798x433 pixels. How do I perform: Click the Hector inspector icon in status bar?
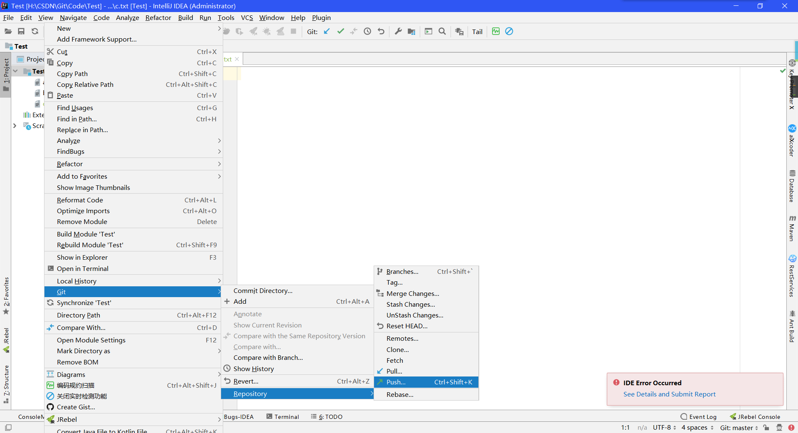pyautogui.click(x=779, y=428)
